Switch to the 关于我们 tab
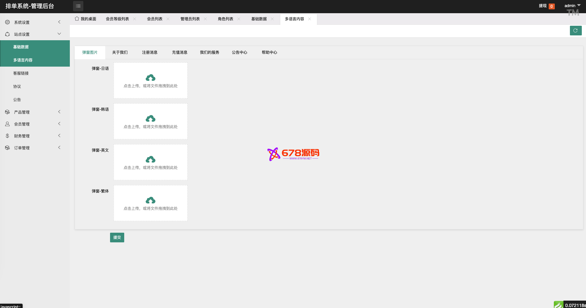This screenshot has height=308, width=586. (x=120, y=52)
